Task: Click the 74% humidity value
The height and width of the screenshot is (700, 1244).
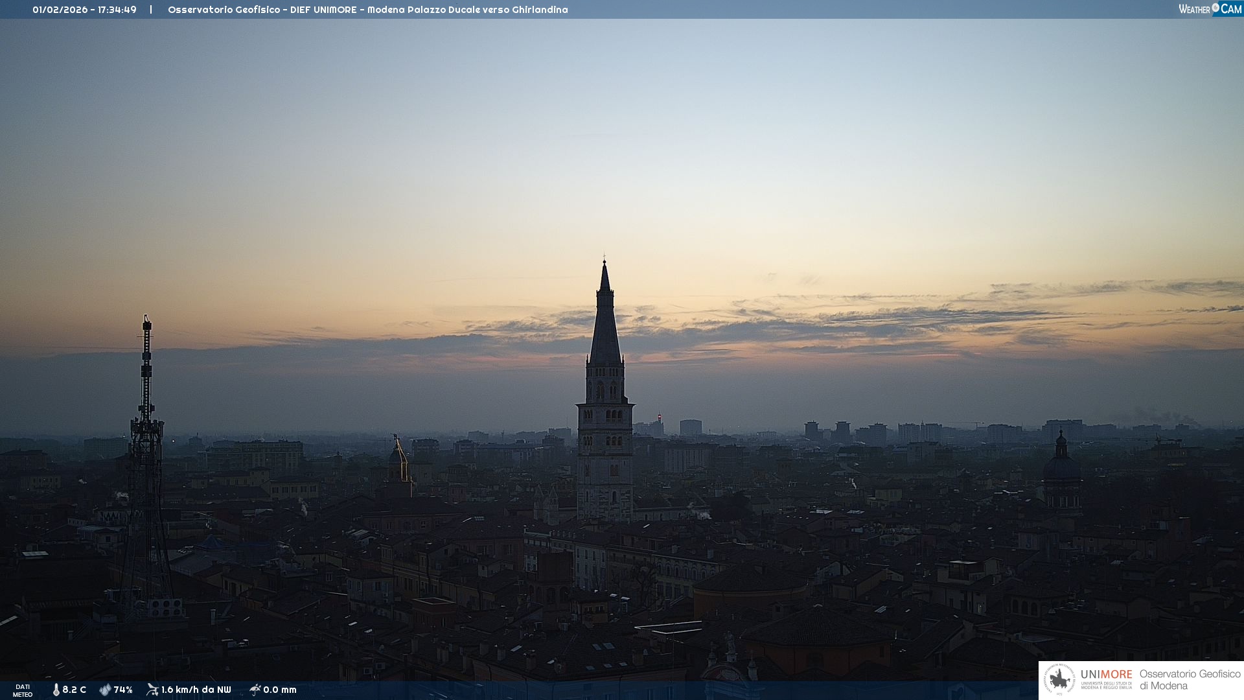Action: click(x=123, y=690)
